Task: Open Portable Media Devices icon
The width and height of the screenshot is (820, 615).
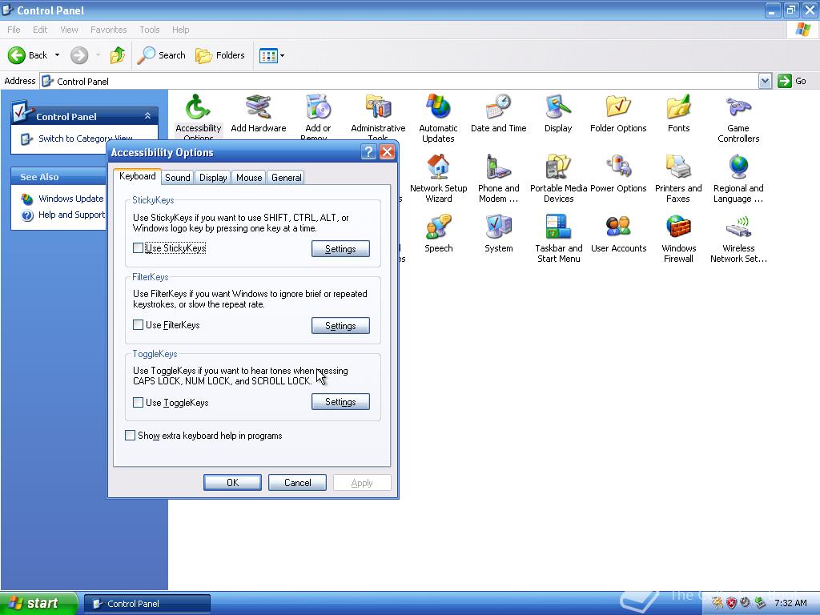Action: pyautogui.click(x=558, y=179)
